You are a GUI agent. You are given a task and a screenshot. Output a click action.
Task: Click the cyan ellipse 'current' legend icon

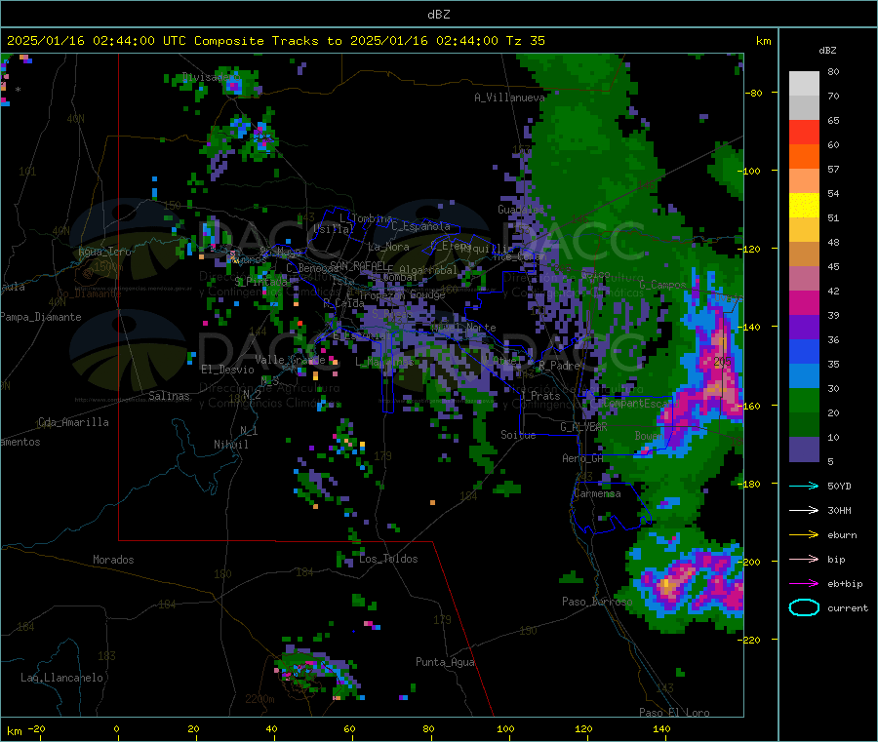804,607
